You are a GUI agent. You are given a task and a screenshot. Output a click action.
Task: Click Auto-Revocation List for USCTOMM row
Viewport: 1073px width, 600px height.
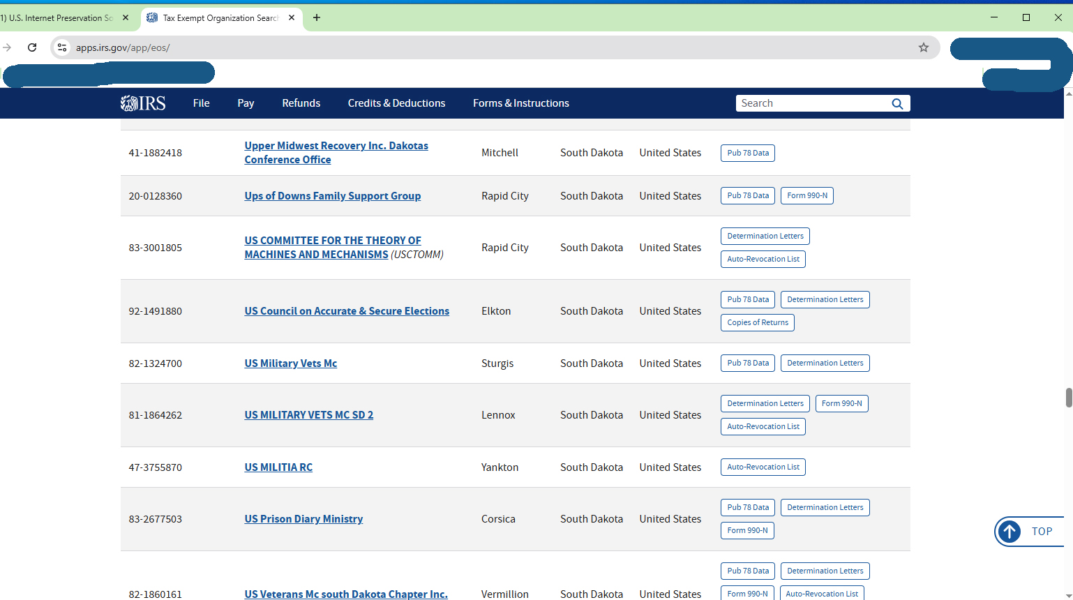[x=763, y=259]
